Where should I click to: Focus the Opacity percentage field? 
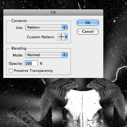31,63
